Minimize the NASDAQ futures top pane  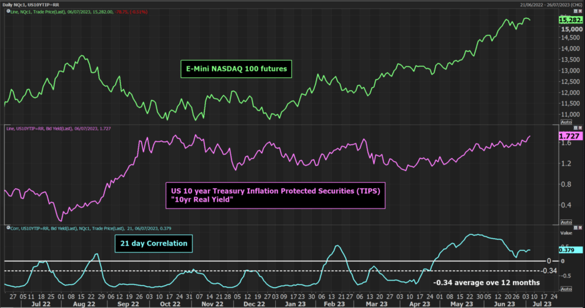(575, 11)
